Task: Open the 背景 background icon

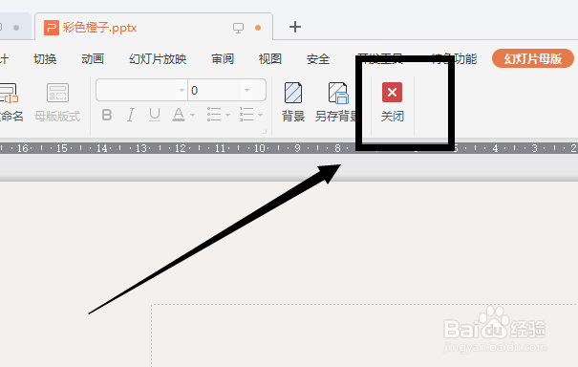Action: [293, 93]
